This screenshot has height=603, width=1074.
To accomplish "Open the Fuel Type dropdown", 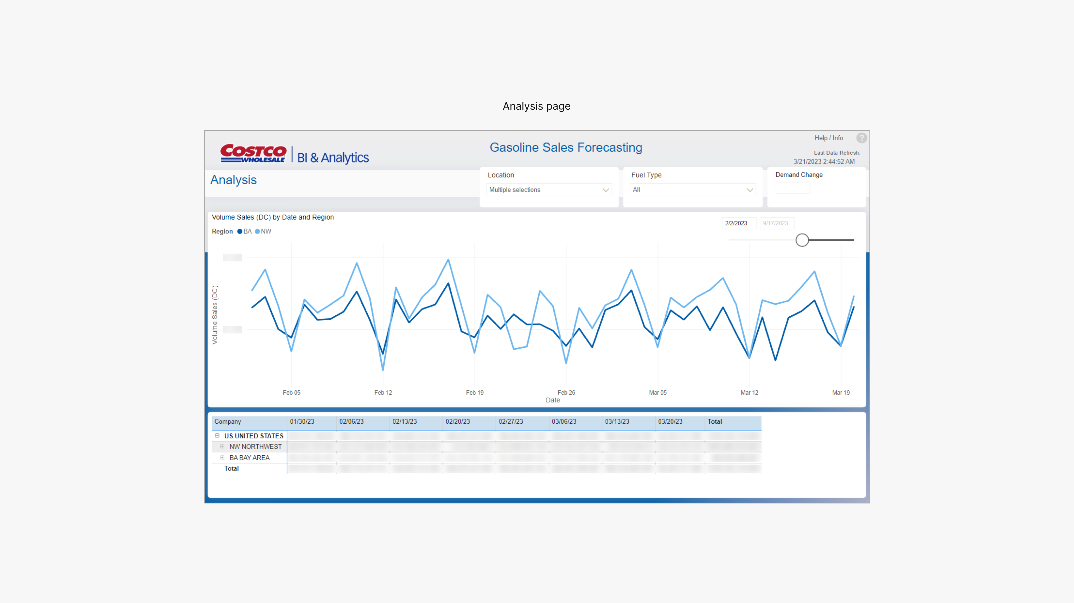I will point(693,189).
